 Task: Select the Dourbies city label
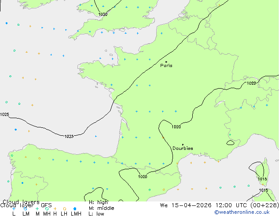pyautogui.click(x=183, y=148)
